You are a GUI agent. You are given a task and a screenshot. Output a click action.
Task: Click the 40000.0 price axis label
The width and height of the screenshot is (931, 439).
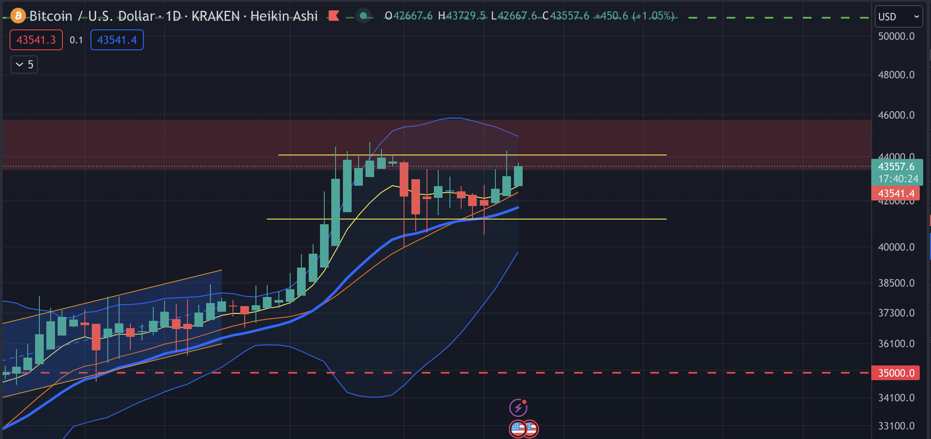point(896,247)
